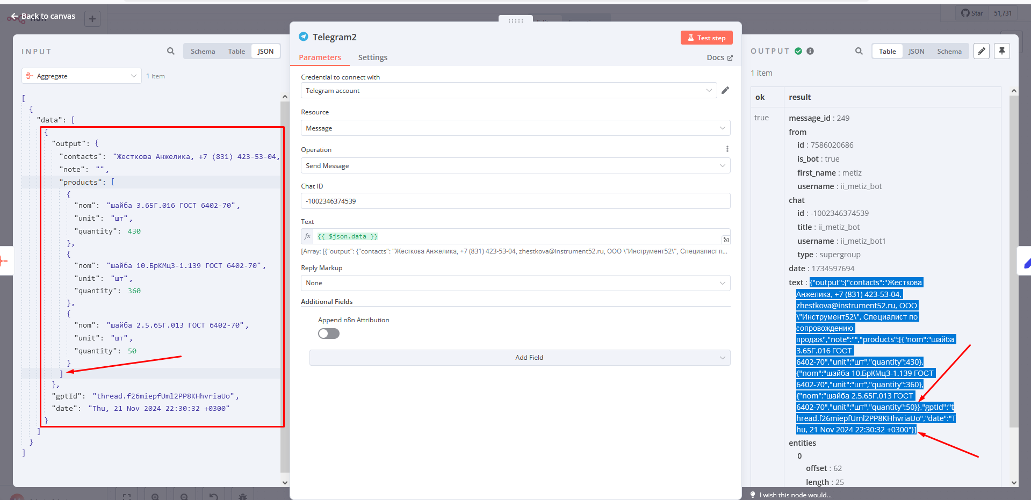Pin the output data
Image resolution: width=1031 pixels, height=500 pixels.
(x=1002, y=51)
